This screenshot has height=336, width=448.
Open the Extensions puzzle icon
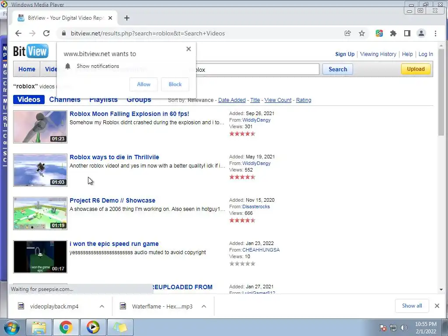tap(393, 33)
